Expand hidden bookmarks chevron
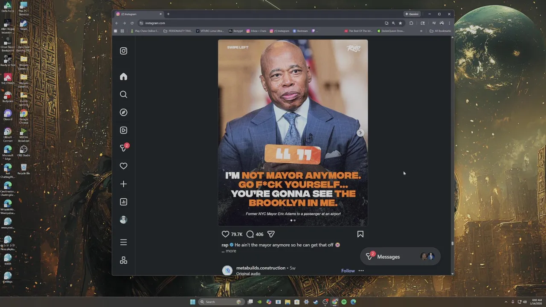 421,31
